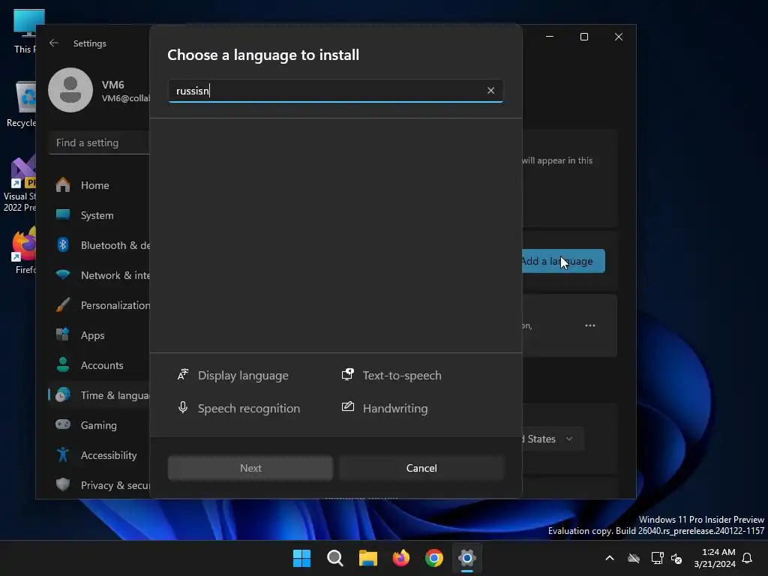Launch Google Chrome from the taskbar
768x576 pixels.
click(x=434, y=558)
